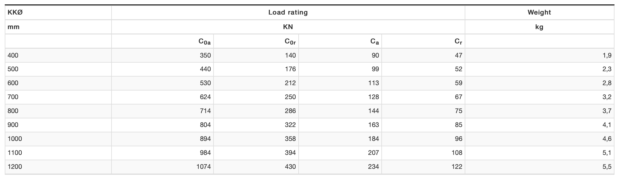Click the Cr sub-header cell
Screen dimensions: 621x181
423,41
